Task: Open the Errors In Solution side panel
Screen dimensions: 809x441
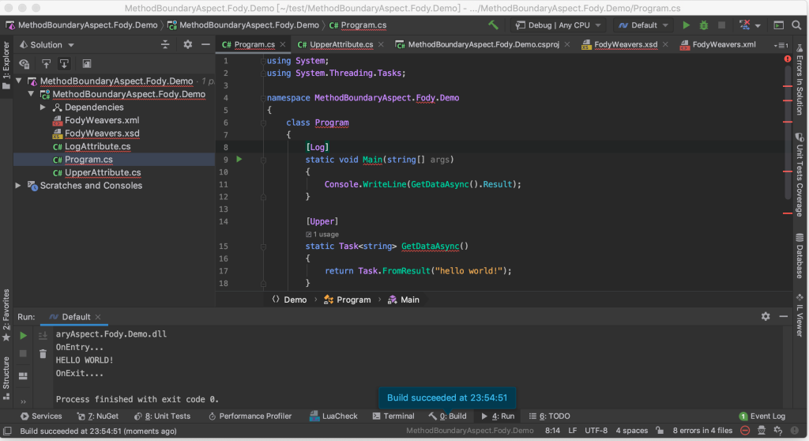Action: [x=800, y=79]
